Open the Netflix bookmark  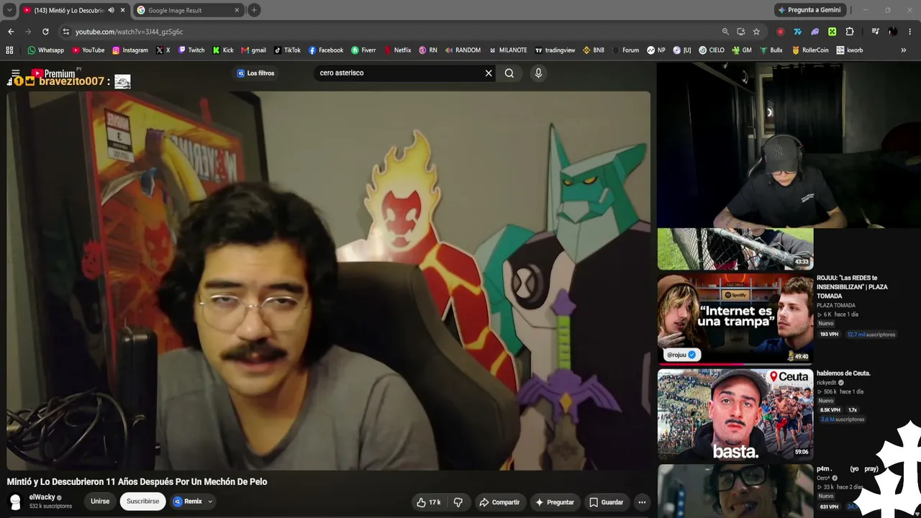point(397,50)
